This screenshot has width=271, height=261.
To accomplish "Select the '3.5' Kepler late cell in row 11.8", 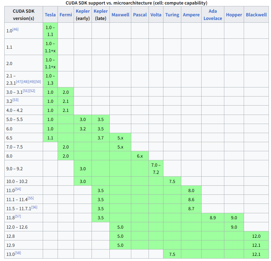I will coord(101,217).
